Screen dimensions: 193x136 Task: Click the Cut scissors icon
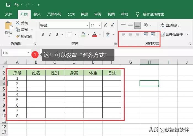coord(18,23)
